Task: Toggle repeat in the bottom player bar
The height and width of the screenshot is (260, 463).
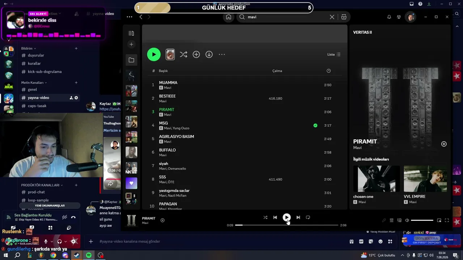Action: click(x=308, y=217)
